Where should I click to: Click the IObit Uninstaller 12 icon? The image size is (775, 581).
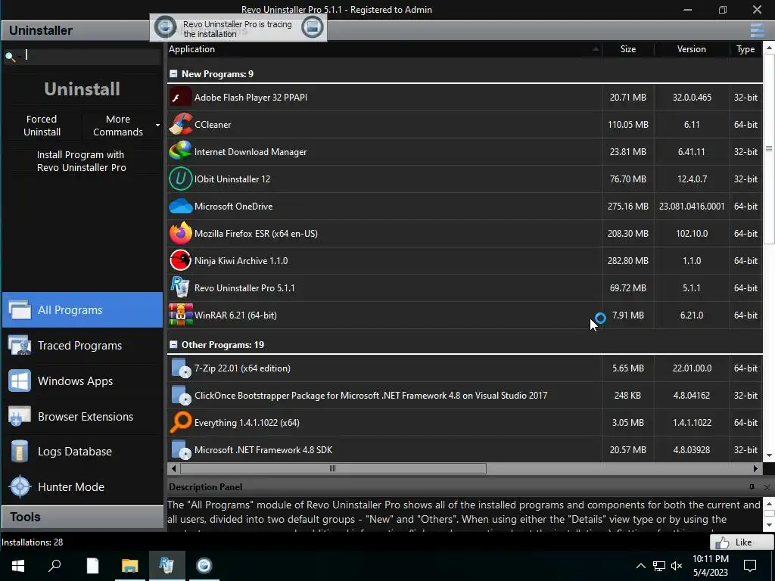180,179
